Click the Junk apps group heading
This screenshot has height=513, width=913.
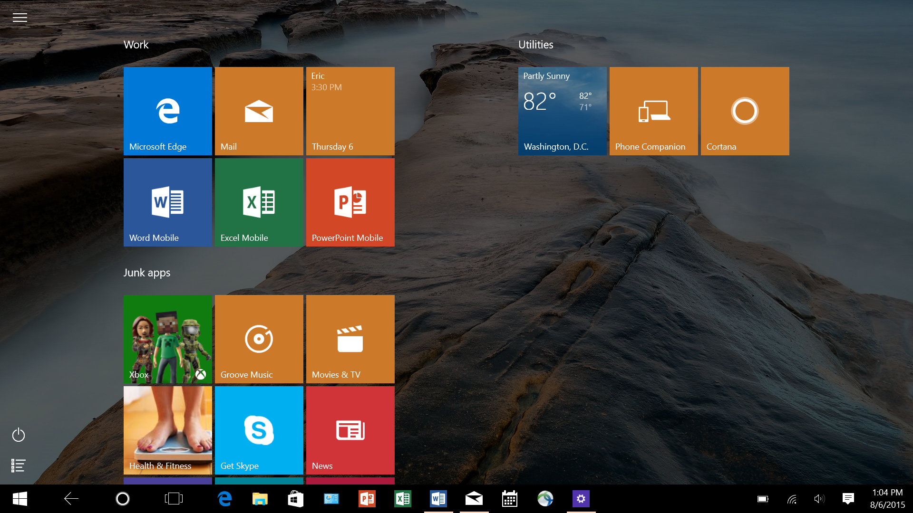click(x=147, y=273)
